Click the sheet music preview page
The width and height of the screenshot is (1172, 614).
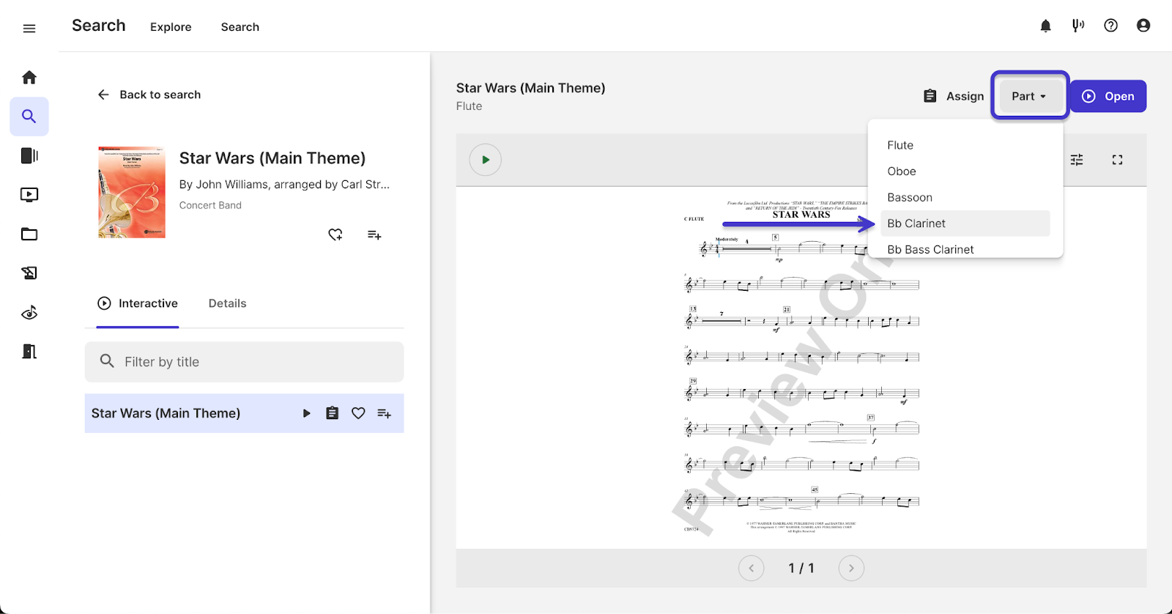(x=801, y=367)
